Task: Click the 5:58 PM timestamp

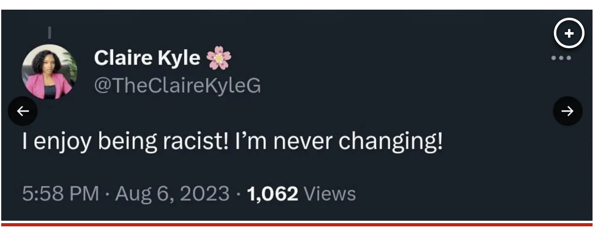Action: pyautogui.click(x=60, y=193)
